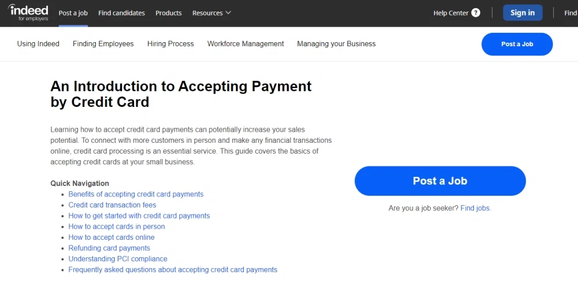Click the Quick Navigation heading
578x282 pixels.
[x=80, y=184]
